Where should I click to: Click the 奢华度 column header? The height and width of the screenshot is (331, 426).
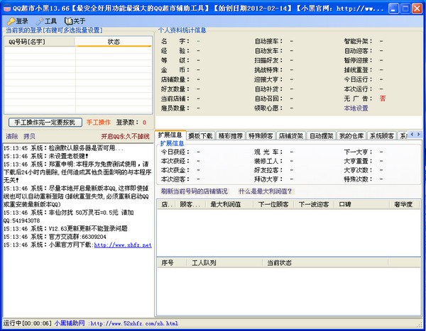click(x=405, y=204)
